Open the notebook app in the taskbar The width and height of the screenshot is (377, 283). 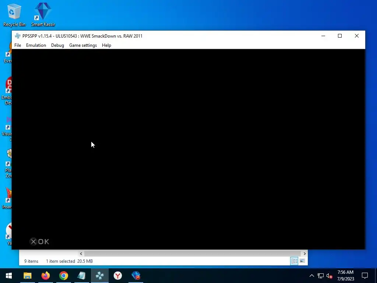coord(81,276)
